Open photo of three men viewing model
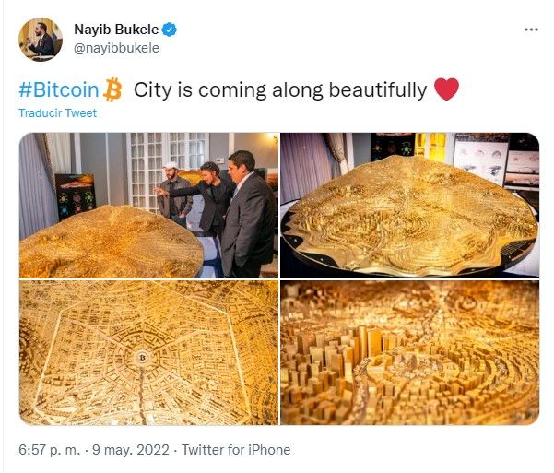The image size is (554, 473). [148, 206]
